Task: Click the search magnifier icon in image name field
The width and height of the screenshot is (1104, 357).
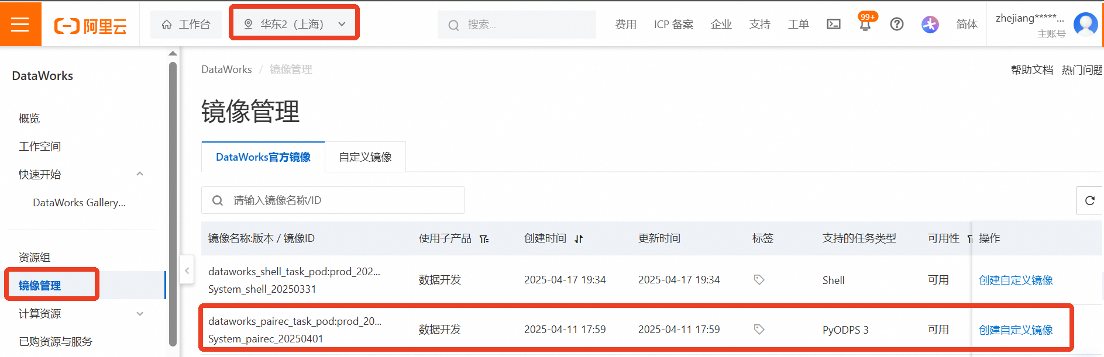Action: (218, 200)
